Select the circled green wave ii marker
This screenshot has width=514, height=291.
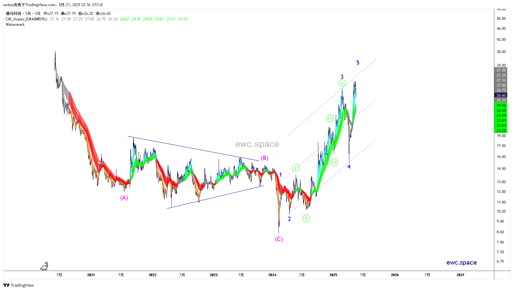(x=306, y=218)
